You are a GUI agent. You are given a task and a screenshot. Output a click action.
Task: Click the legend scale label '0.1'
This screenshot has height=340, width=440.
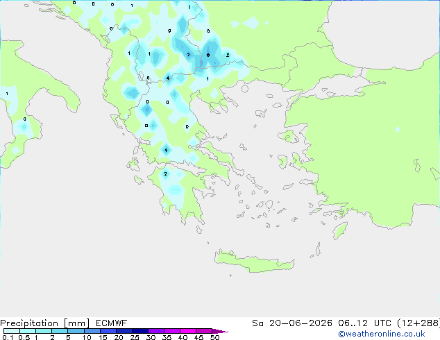[x=8, y=337]
